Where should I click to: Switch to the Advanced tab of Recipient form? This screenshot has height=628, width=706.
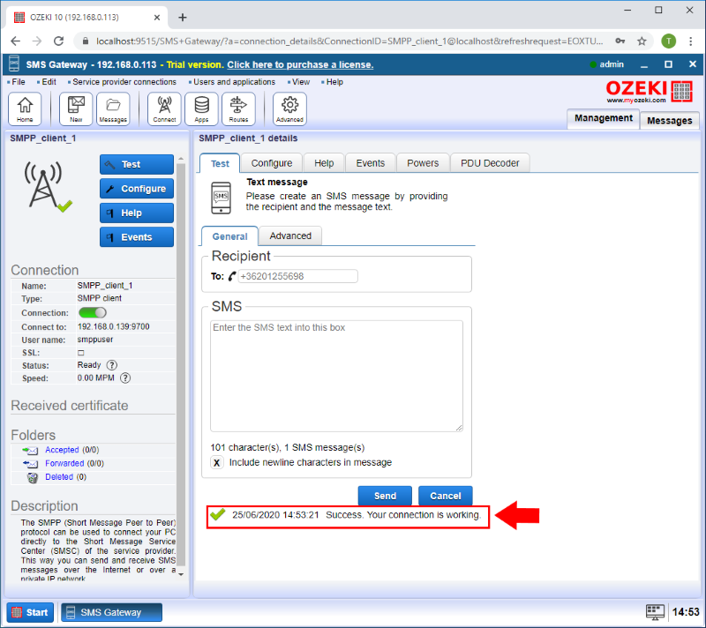290,235
